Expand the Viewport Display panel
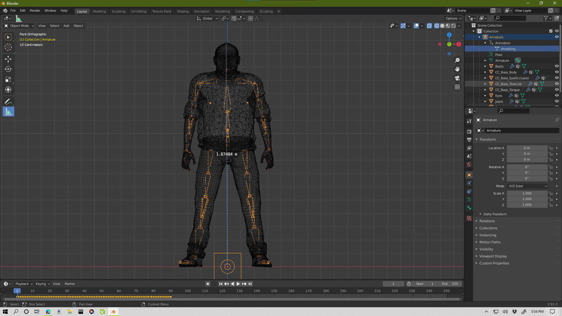Image resolution: width=562 pixels, height=316 pixels. point(493,256)
